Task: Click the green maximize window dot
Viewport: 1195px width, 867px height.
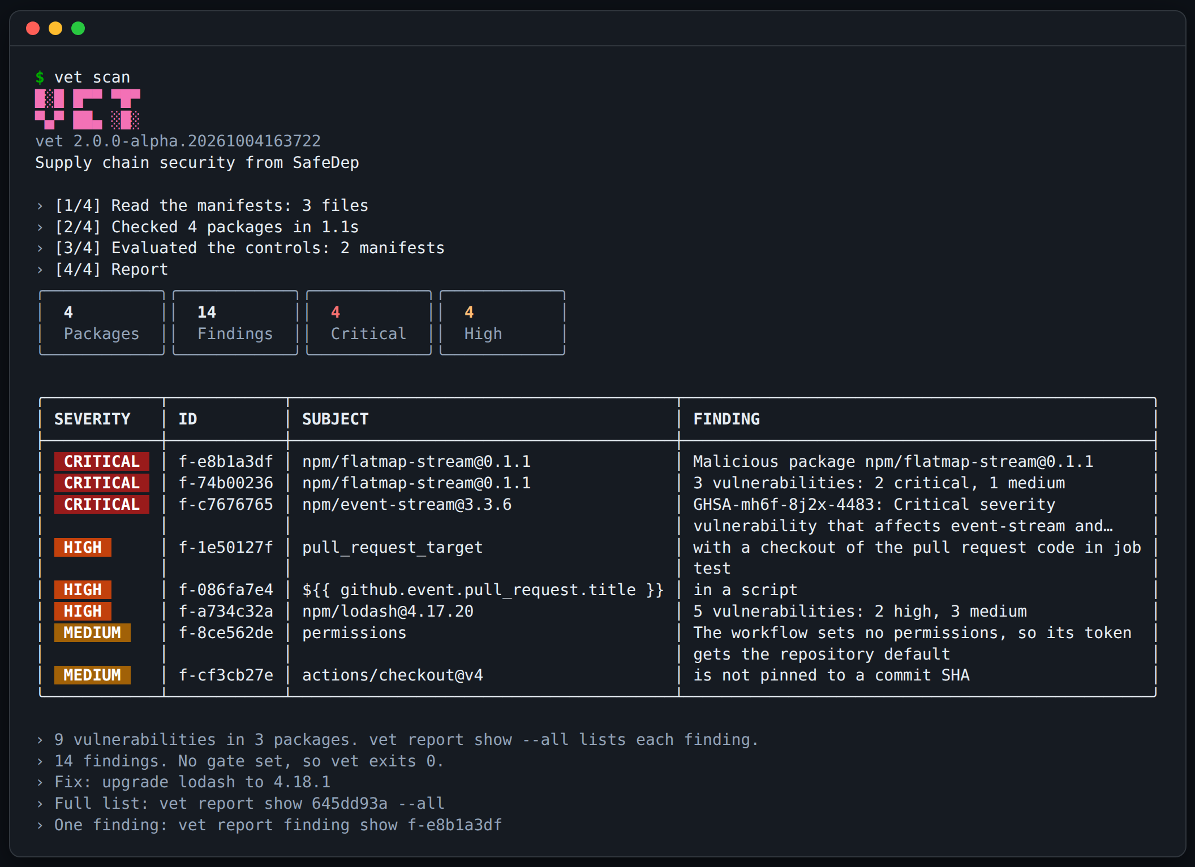Action: click(78, 28)
